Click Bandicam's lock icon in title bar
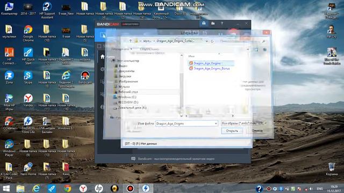The height and width of the screenshot is (193, 344). [x=204, y=23]
